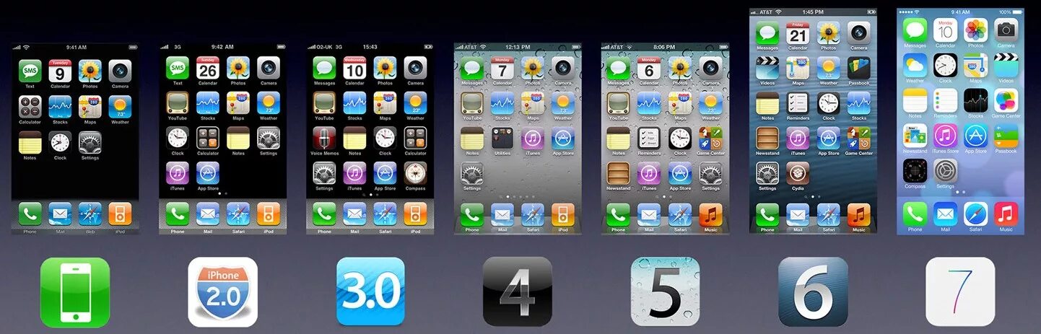The width and height of the screenshot is (1041, 334).
Task: Click the 9:42 AM status bar time
Action: point(222,47)
